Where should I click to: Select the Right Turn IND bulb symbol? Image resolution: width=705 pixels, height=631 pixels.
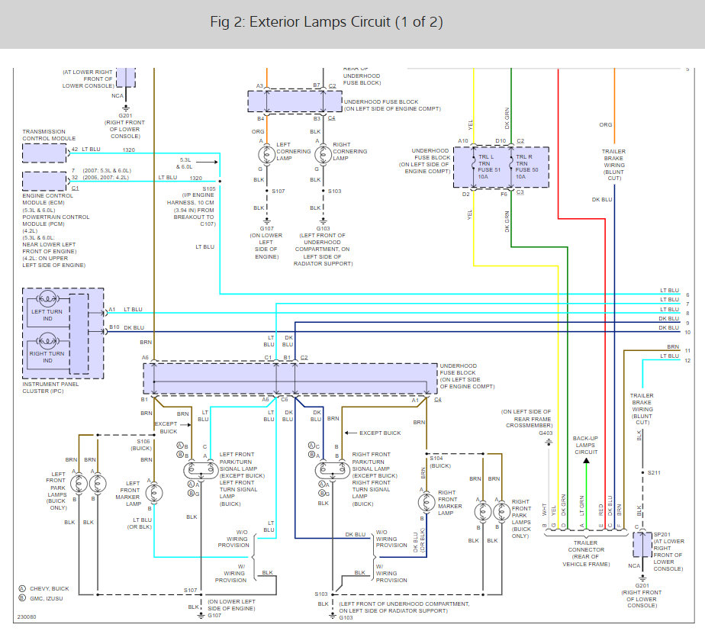coord(47,341)
